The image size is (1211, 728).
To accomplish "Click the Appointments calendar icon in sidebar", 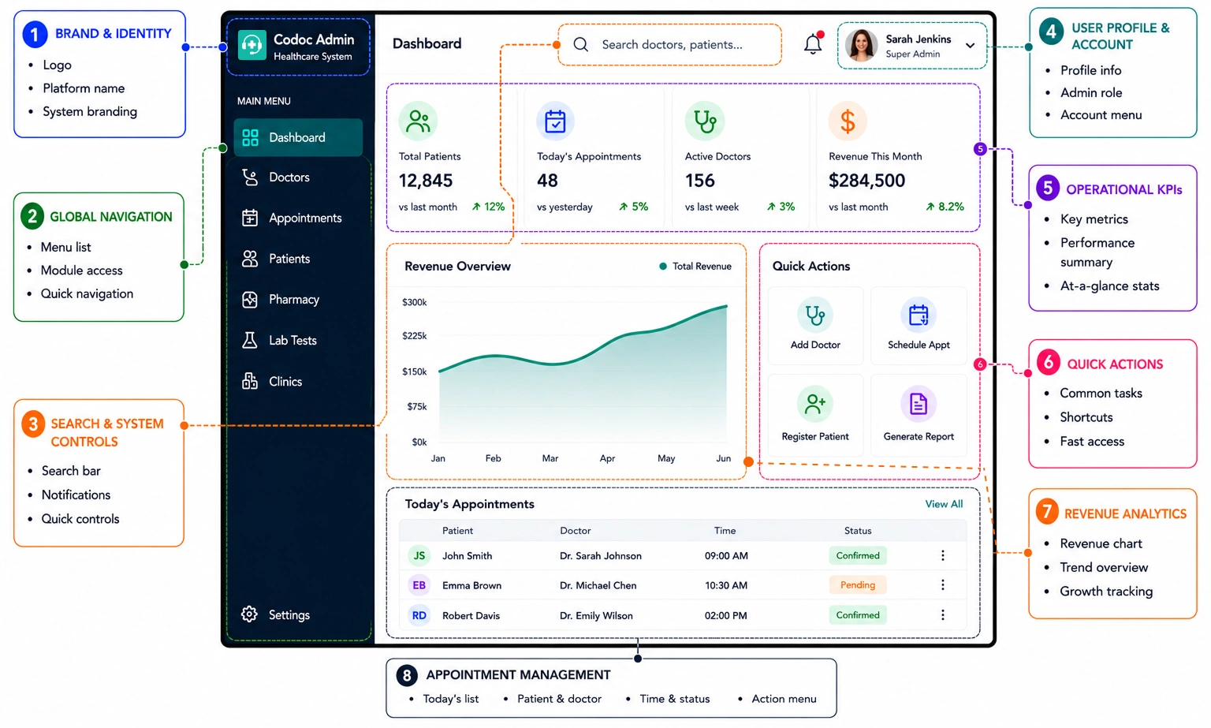I will pos(250,218).
